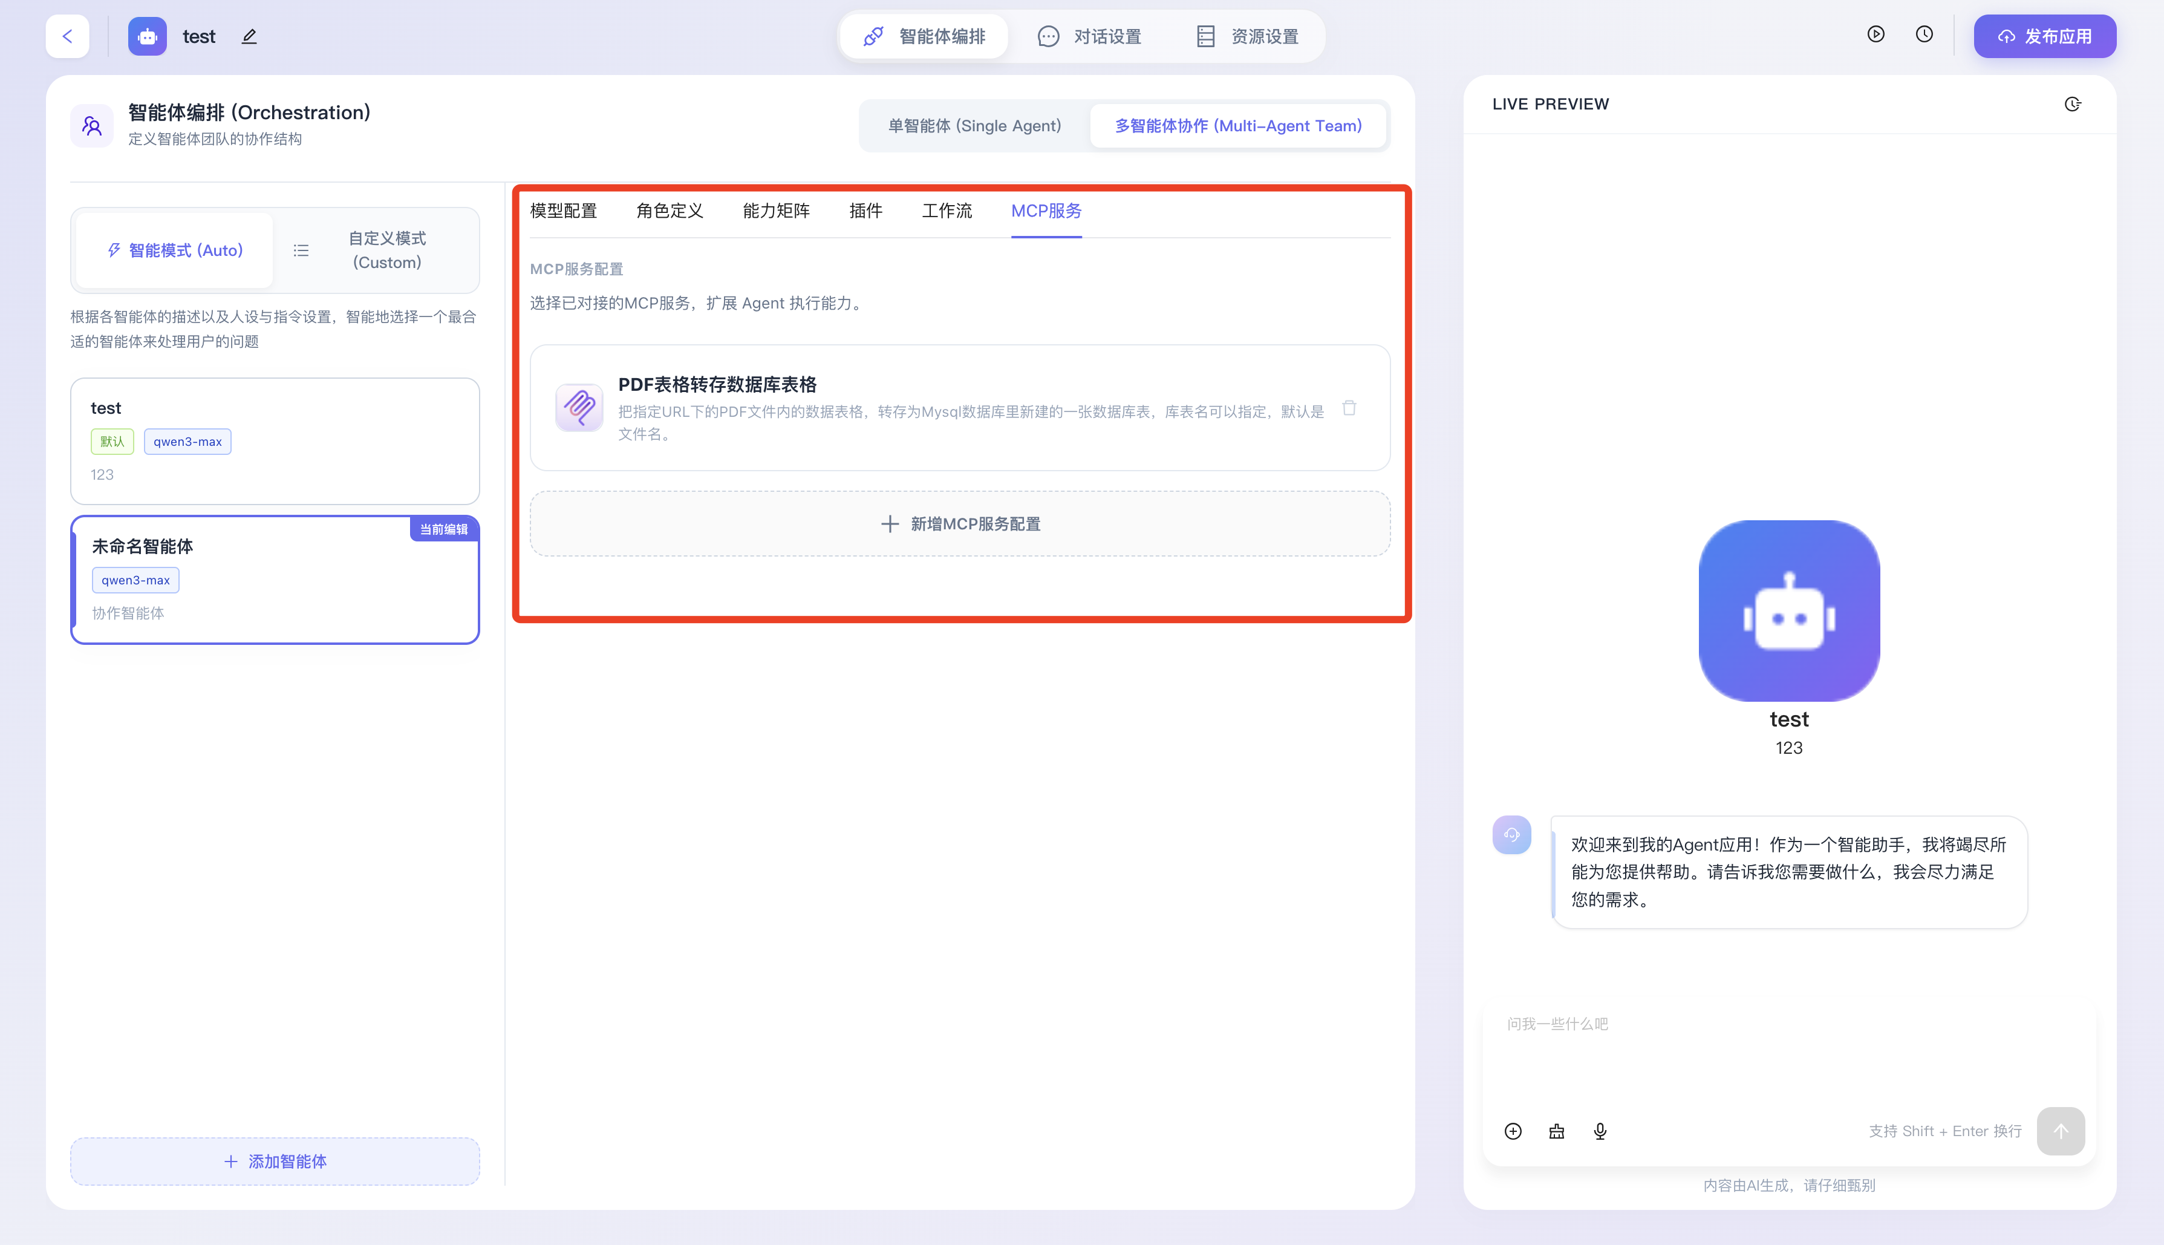
Task: Open the 模型配置 tab
Action: [563, 211]
